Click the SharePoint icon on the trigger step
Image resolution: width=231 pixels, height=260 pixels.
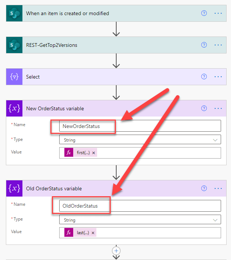click(x=14, y=13)
